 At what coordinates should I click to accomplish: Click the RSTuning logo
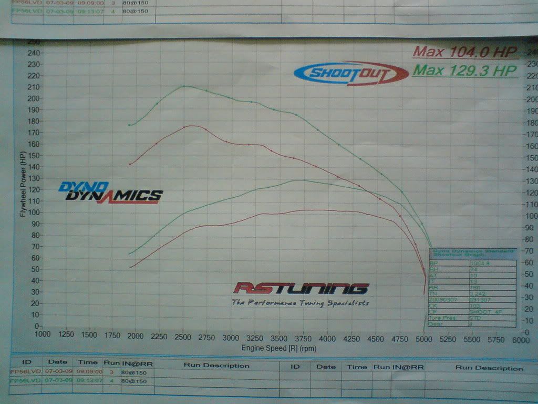pos(301,289)
